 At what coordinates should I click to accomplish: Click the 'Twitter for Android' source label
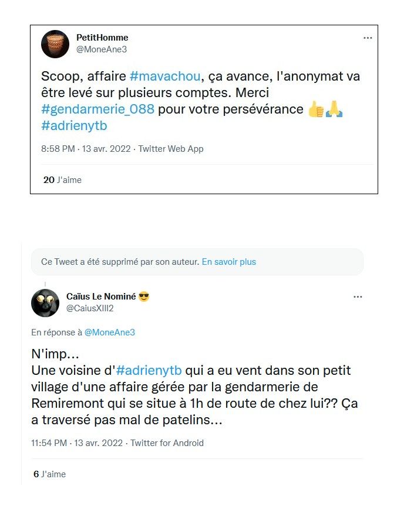click(x=167, y=443)
